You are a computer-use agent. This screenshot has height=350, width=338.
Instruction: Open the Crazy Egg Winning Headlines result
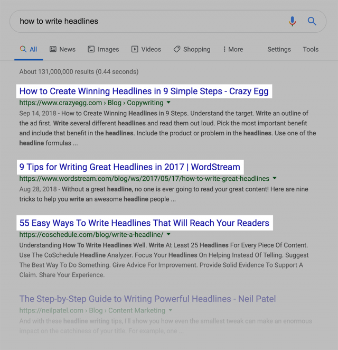144,91
